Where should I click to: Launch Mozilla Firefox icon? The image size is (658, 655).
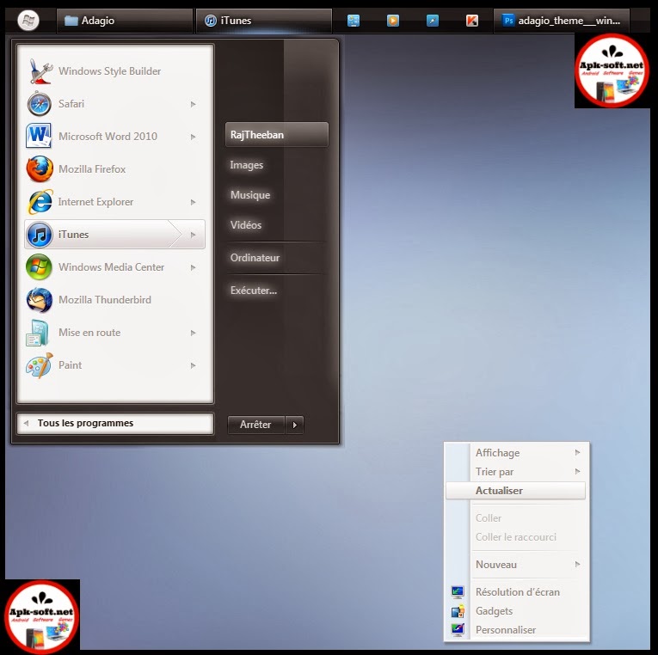tap(40, 169)
